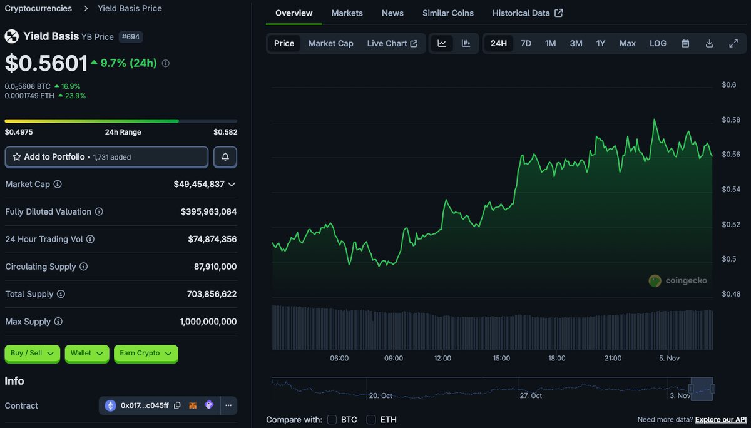Enable BTC comparison checkbox

coord(332,419)
